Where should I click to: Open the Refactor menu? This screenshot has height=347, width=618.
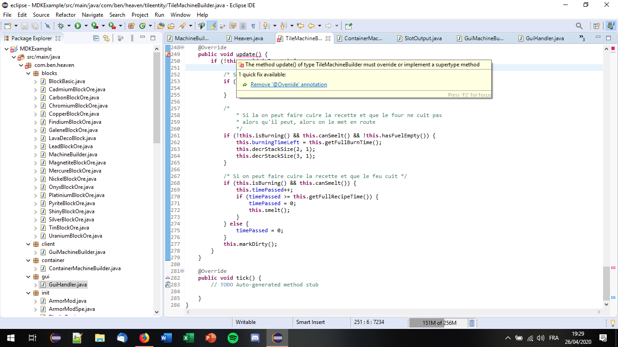coord(66,15)
